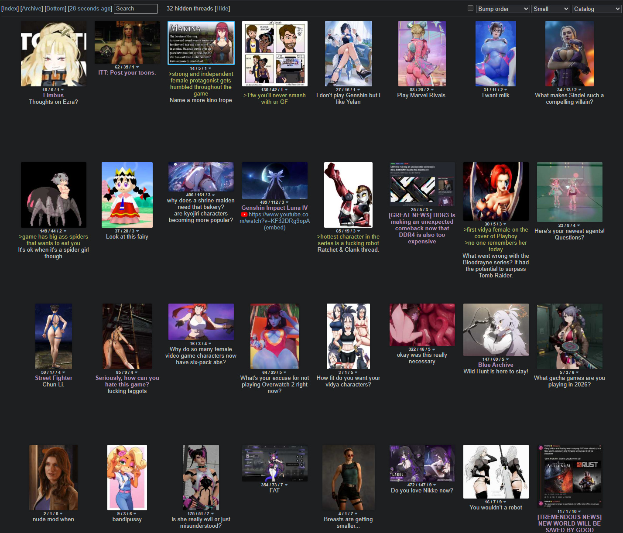The height and width of the screenshot is (533, 623).
Task: Open the Makina thread thumbnail
Action: (201, 42)
